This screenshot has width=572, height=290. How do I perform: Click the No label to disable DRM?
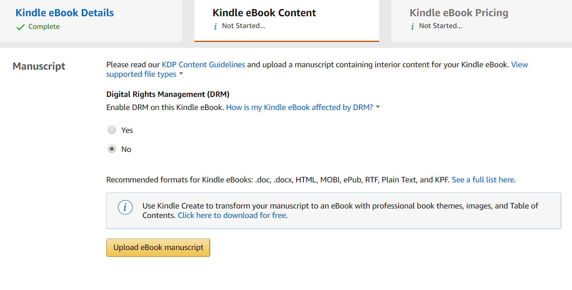coord(126,149)
